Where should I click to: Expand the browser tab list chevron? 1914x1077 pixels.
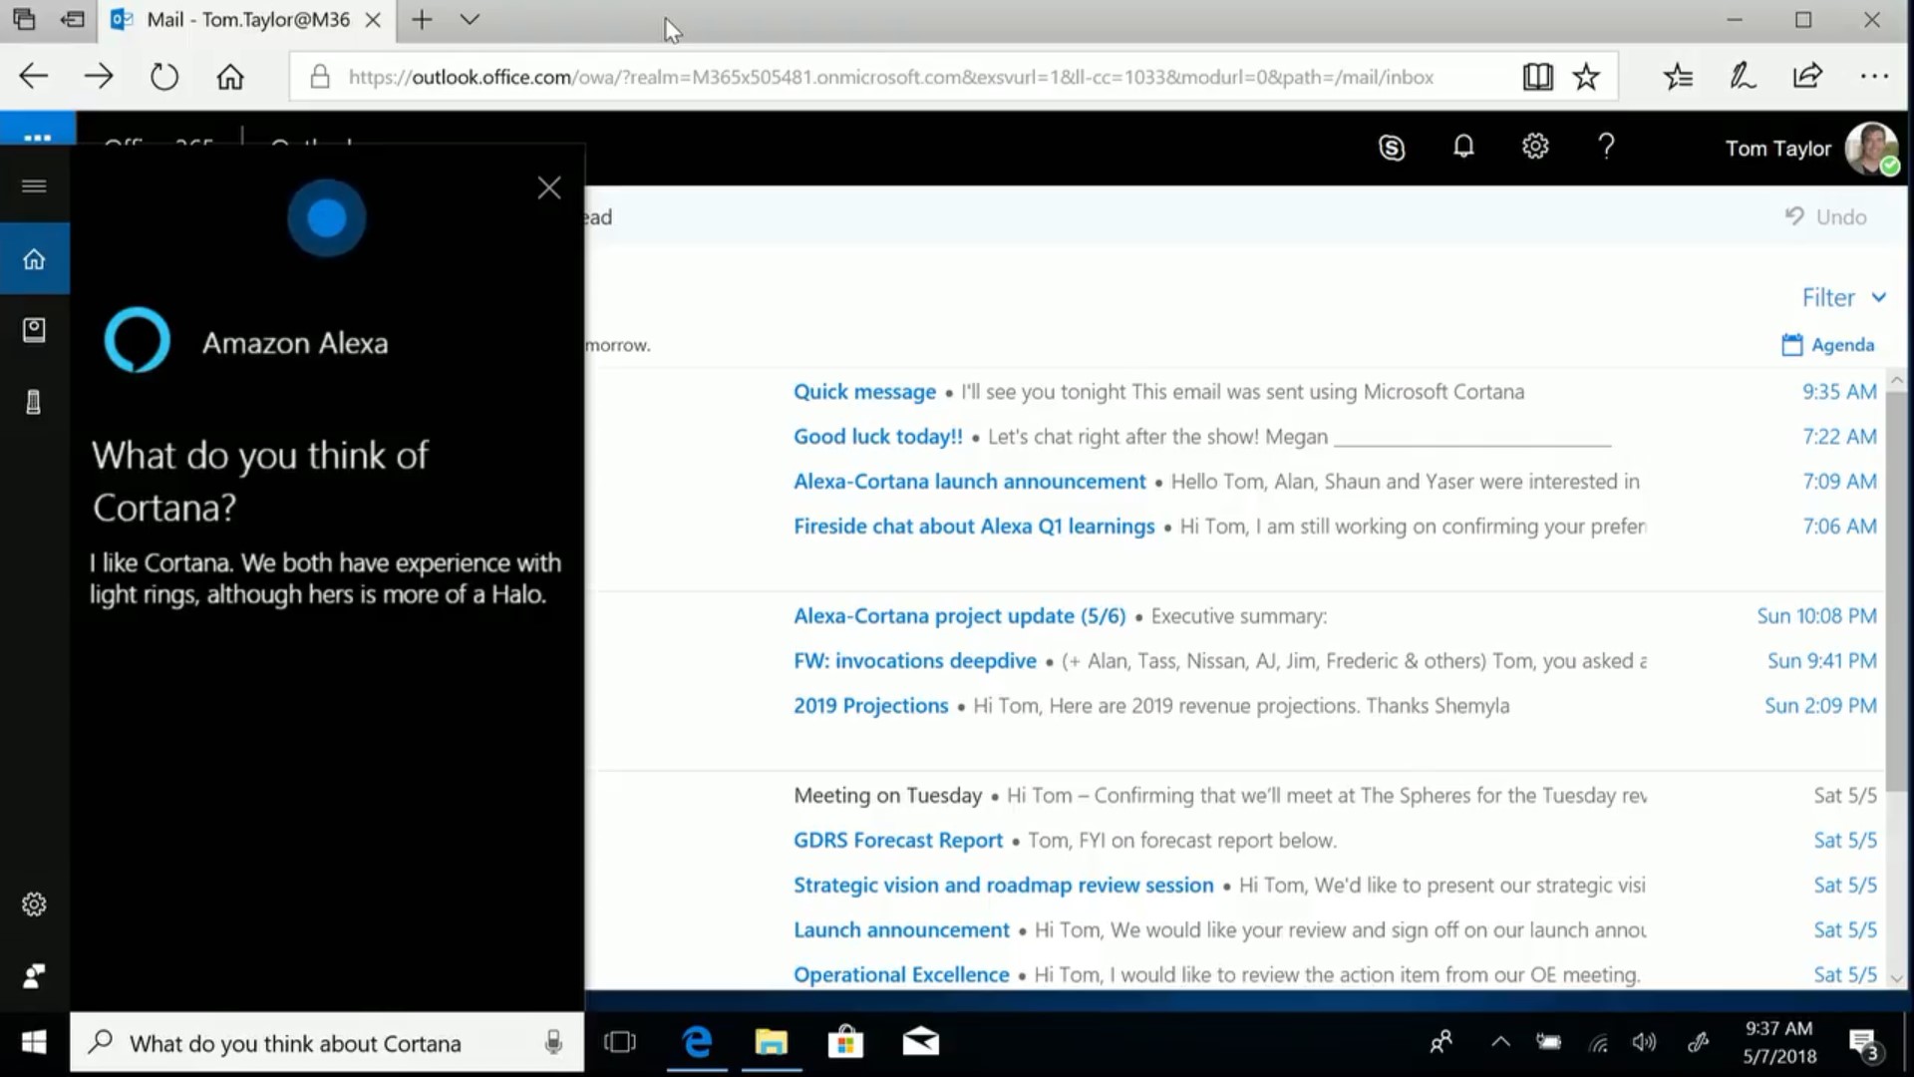pyautogui.click(x=471, y=20)
